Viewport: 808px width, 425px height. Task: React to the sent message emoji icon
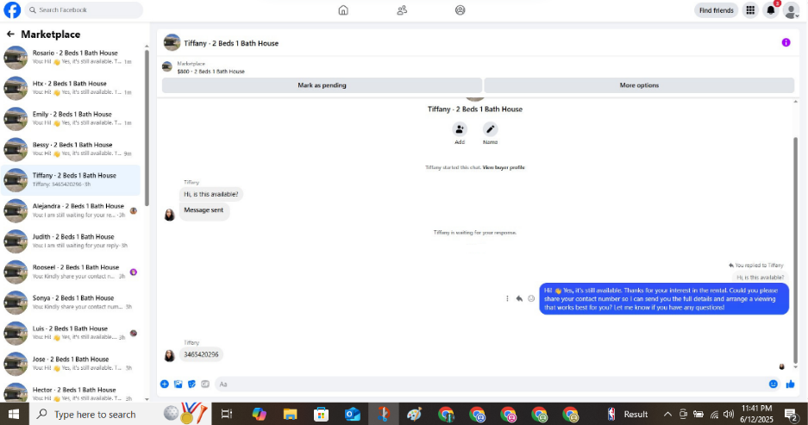pyautogui.click(x=531, y=299)
